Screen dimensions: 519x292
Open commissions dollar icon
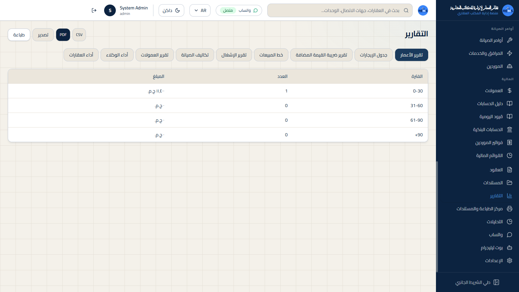coord(510,91)
